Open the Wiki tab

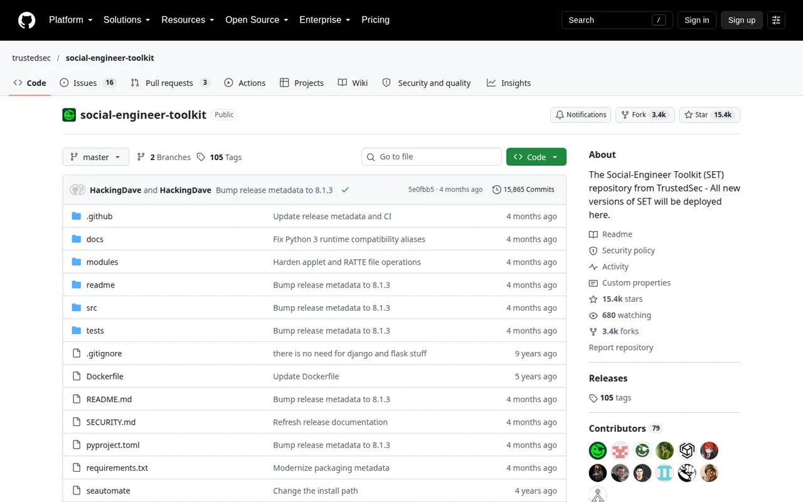[x=353, y=83]
